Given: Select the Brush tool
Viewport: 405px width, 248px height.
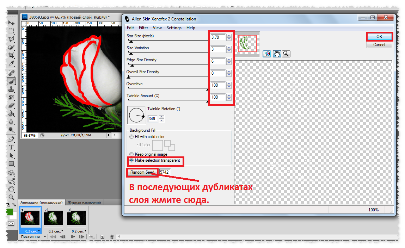Looking at the screenshot, I should pos(11,81).
